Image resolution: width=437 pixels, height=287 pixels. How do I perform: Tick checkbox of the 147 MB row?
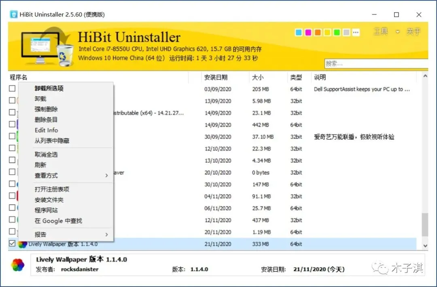tap(12, 184)
